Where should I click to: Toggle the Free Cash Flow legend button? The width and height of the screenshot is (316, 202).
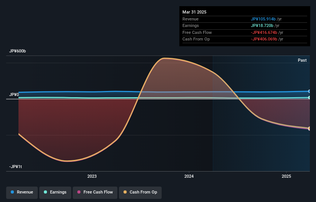95,192
